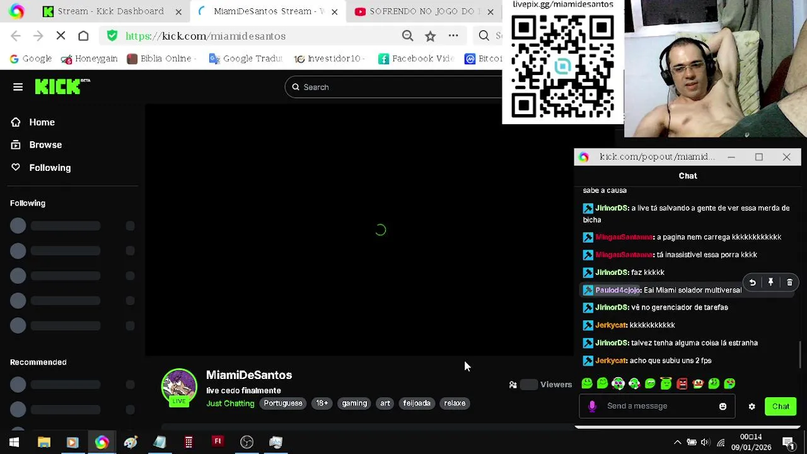Image resolution: width=807 pixels, height=454 pixels.
Task: Open File Explorer from taskbar
Action: click(x=44, y=442)
